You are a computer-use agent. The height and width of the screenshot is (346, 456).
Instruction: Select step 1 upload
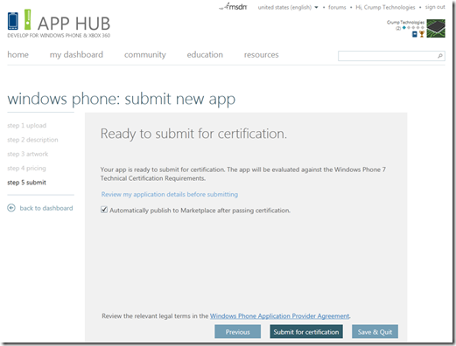(27, 126)
